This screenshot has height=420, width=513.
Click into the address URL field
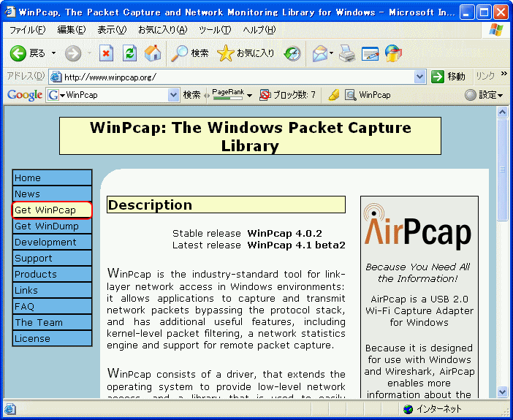(237, 77)
